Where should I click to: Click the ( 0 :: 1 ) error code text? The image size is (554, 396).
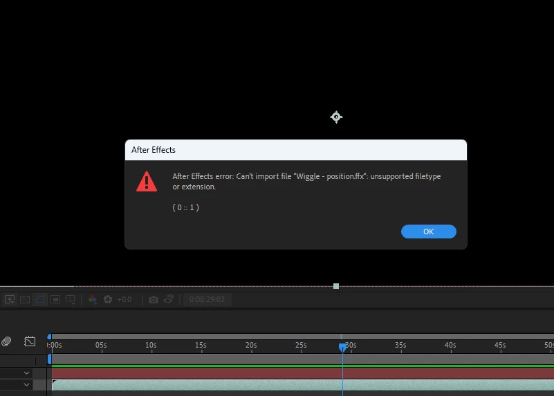[x=185, y=207]
